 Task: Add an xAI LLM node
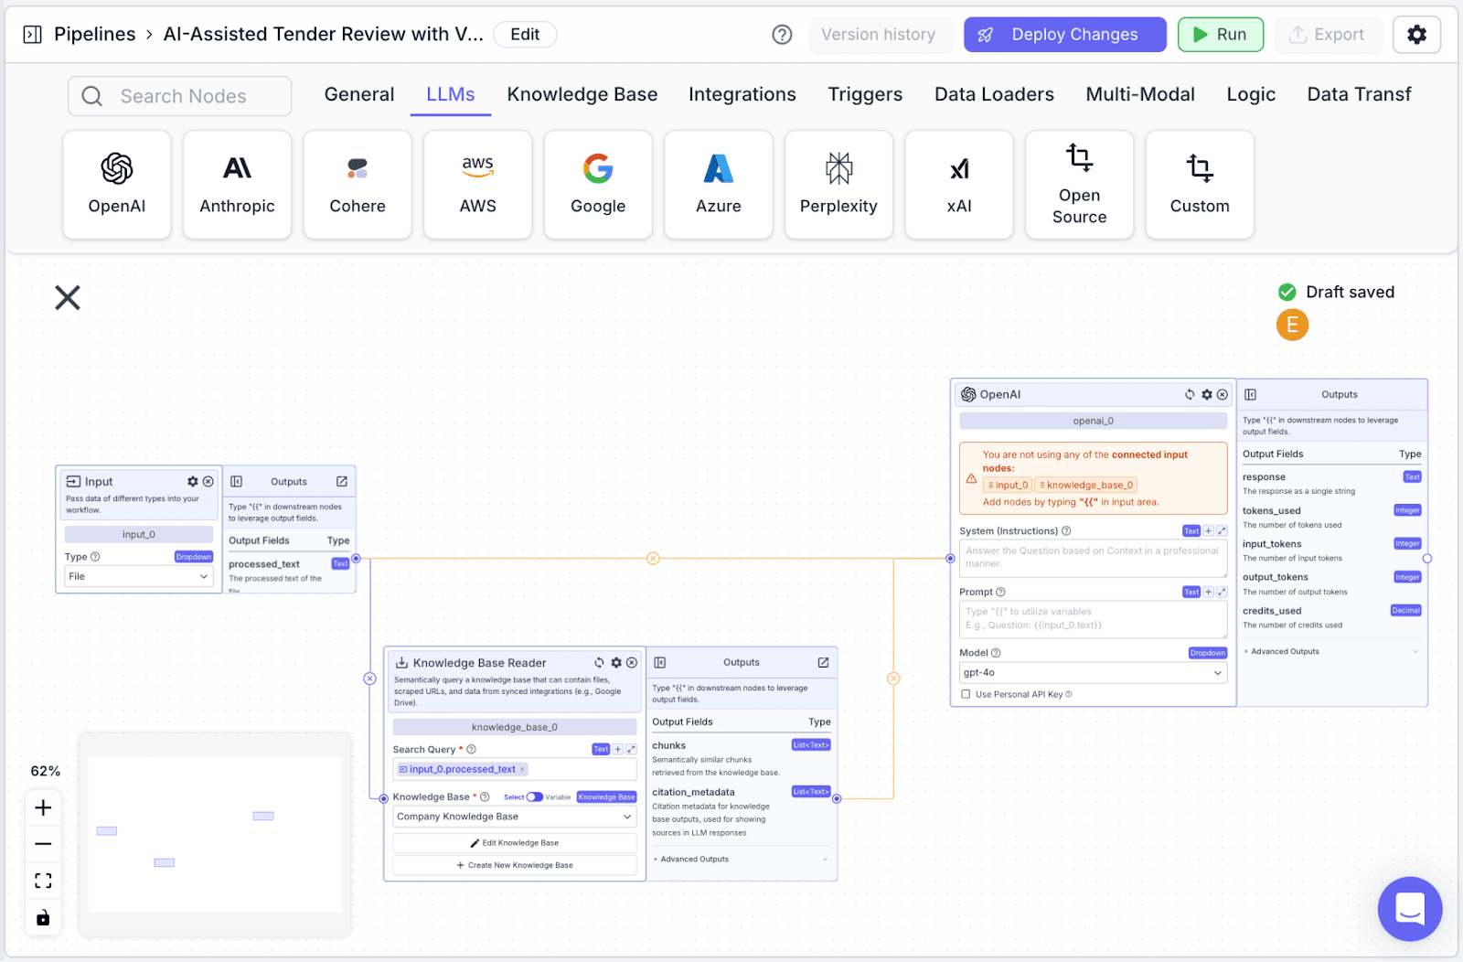tap(959, 185)
